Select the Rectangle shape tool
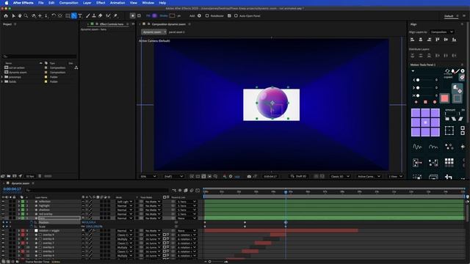Screen dimensions: 470x264 click(x=68, y=15)
